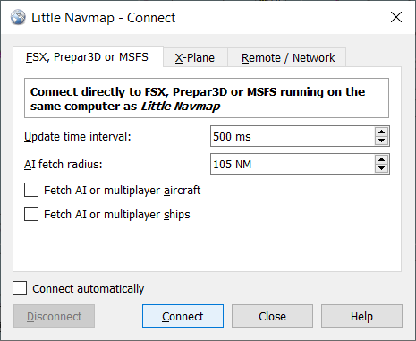Select the FSX, Prepar3D or MSFS tab
This screenshot has width=416, height=341.
point(88,56)
